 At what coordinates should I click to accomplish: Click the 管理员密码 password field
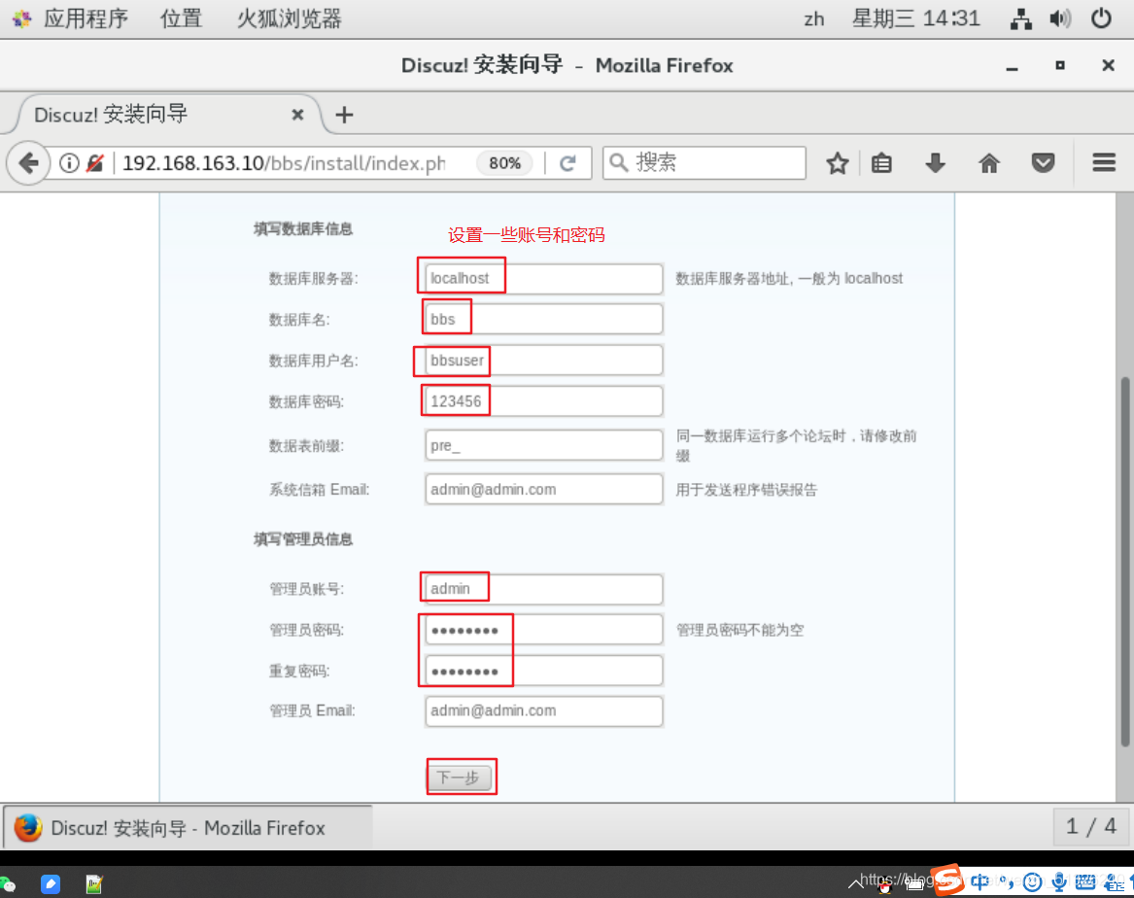tap(543, 630)
